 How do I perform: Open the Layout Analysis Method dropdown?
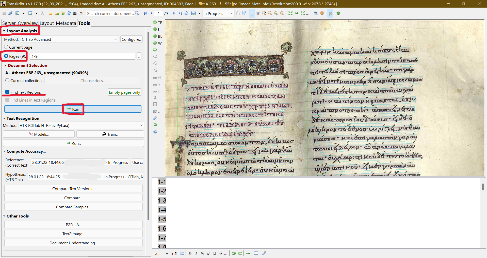(70, 39)
